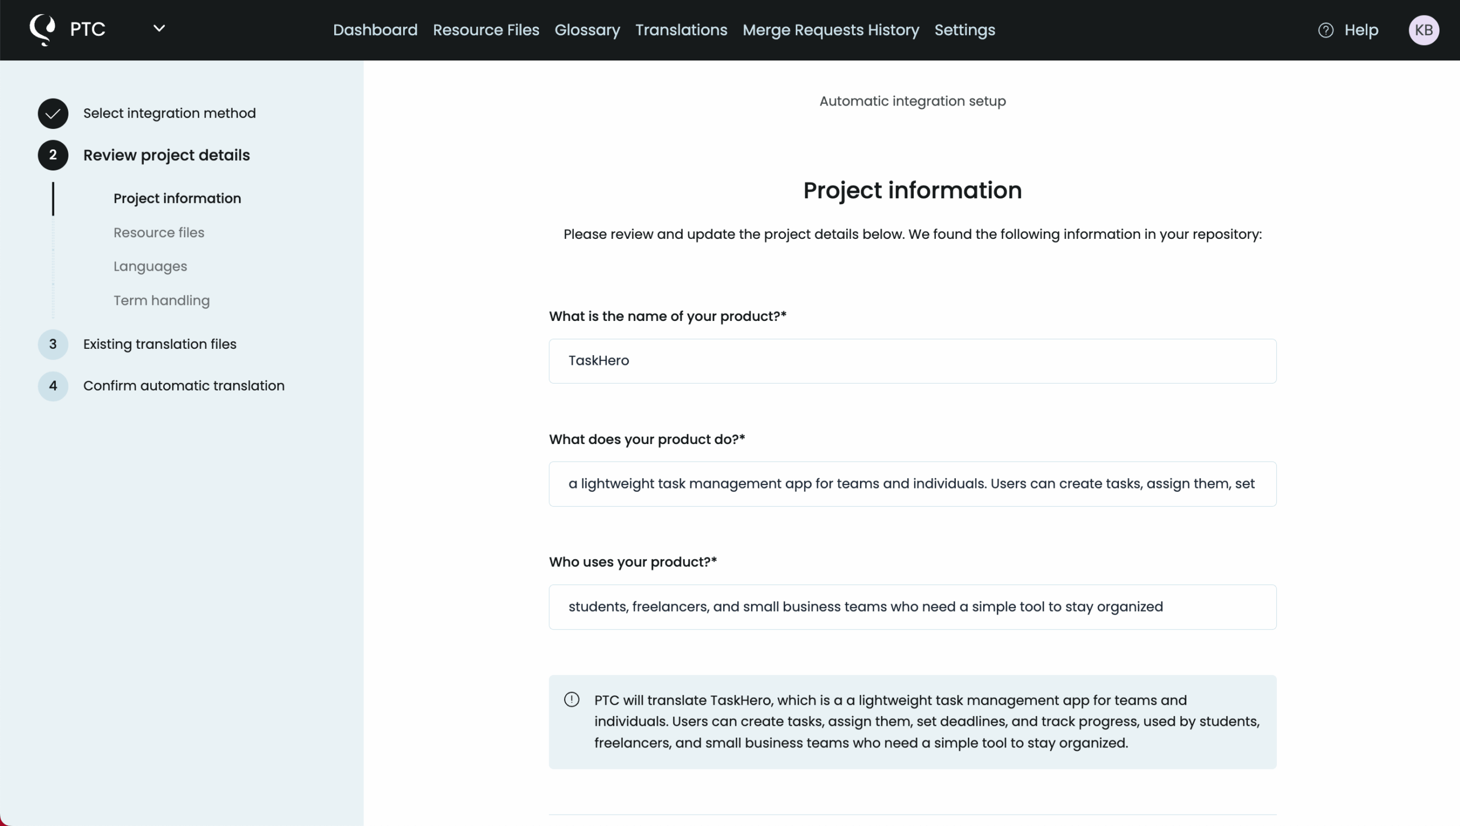
Task: Click the info icon in the notice box
Action: (571, 699)
